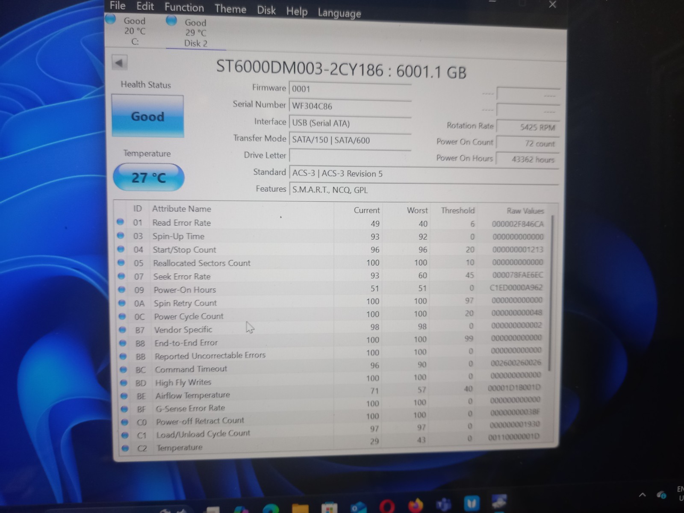Screen dimensions: 684x513
Task: Click the 27 °C temperature button
Action: [x=148, y=177]
